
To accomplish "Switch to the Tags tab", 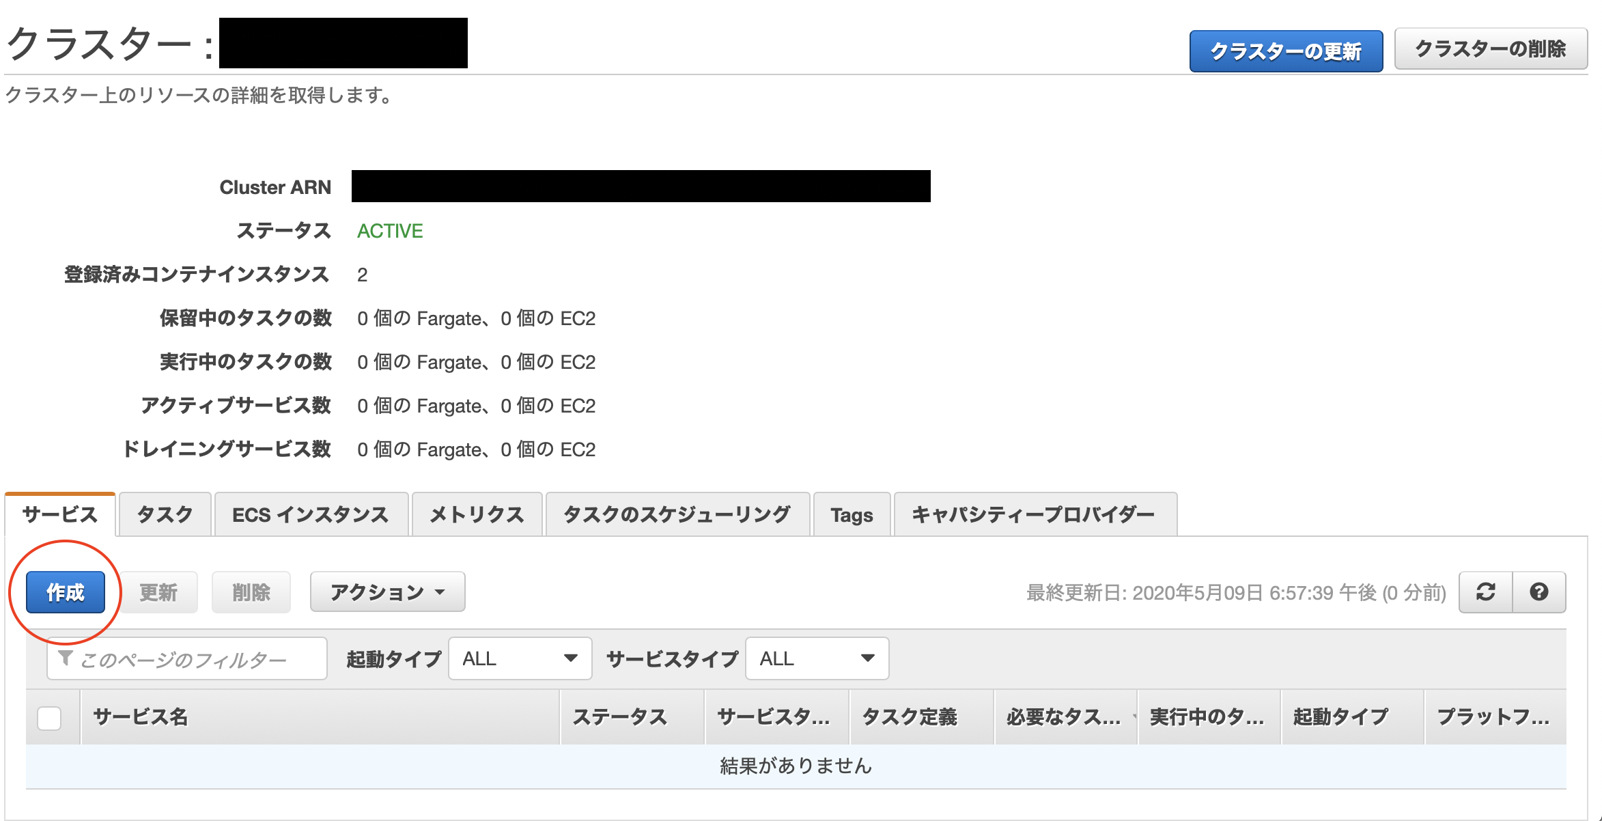I will point(852,514).
